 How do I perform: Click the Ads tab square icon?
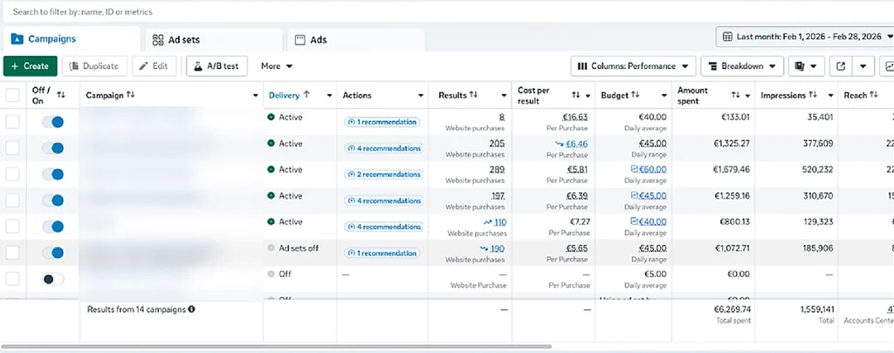[300, 40]
